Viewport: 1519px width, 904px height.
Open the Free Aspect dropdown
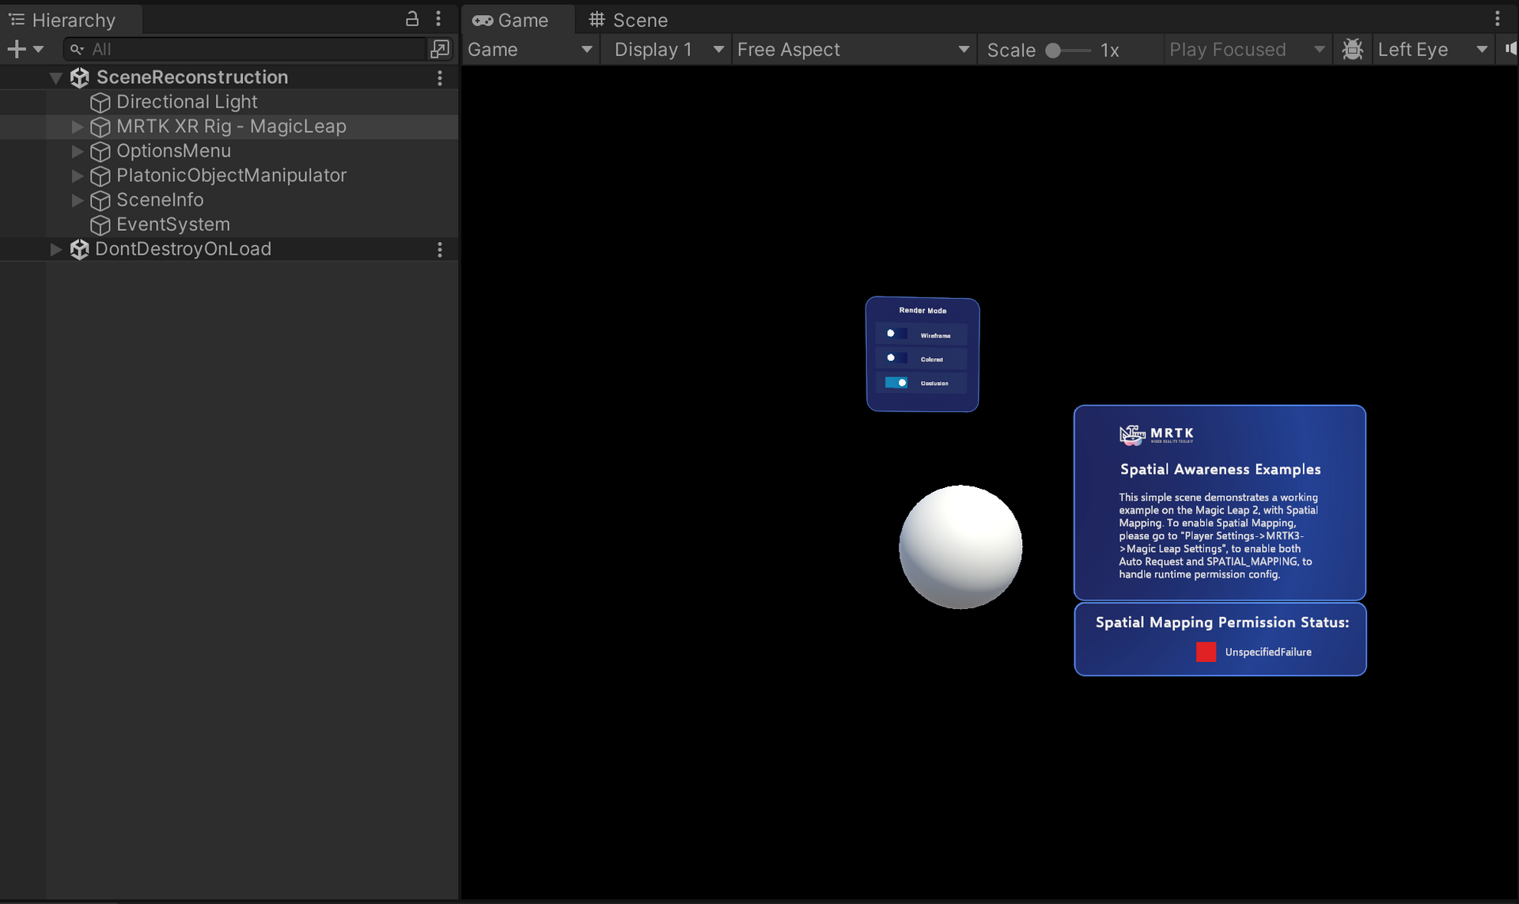tap(854, 49)
